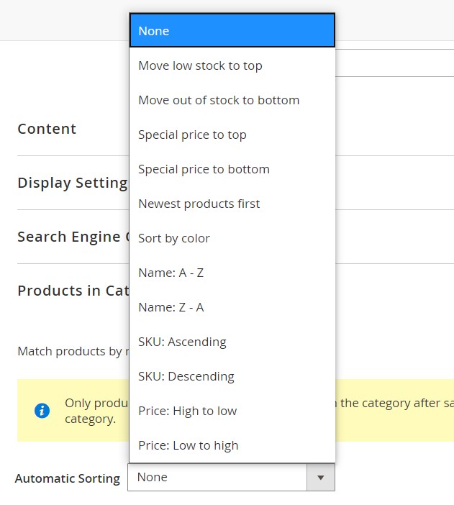Pick Name: Z - A sorting

(x=232, y=307)
